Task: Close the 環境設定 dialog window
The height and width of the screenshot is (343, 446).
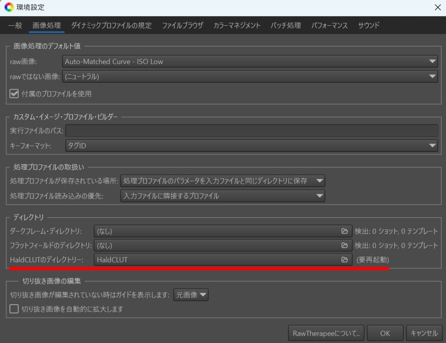Action: coord(438,7)
